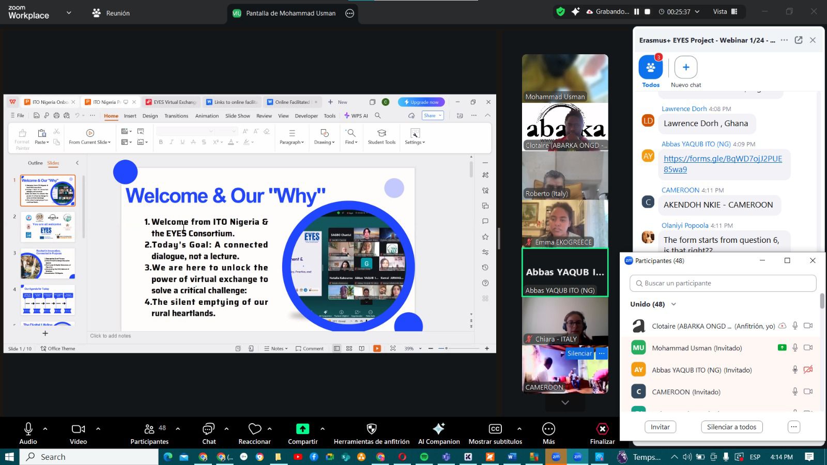Click the Finalizar meeting button

[602, 429]
